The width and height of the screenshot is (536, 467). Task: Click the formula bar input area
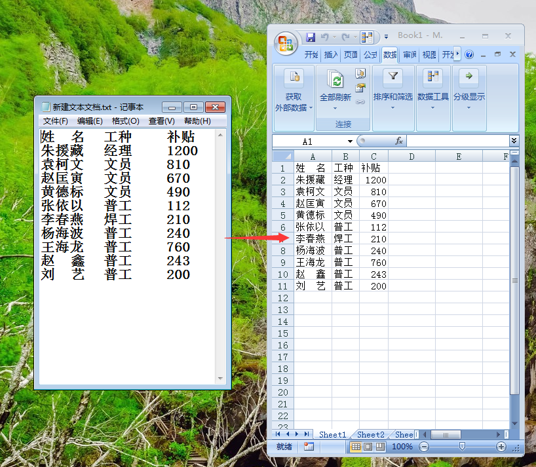tap(458, 141)
